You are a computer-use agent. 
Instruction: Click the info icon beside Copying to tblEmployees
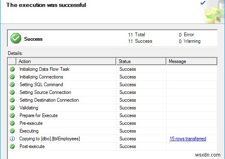[12, 139]
